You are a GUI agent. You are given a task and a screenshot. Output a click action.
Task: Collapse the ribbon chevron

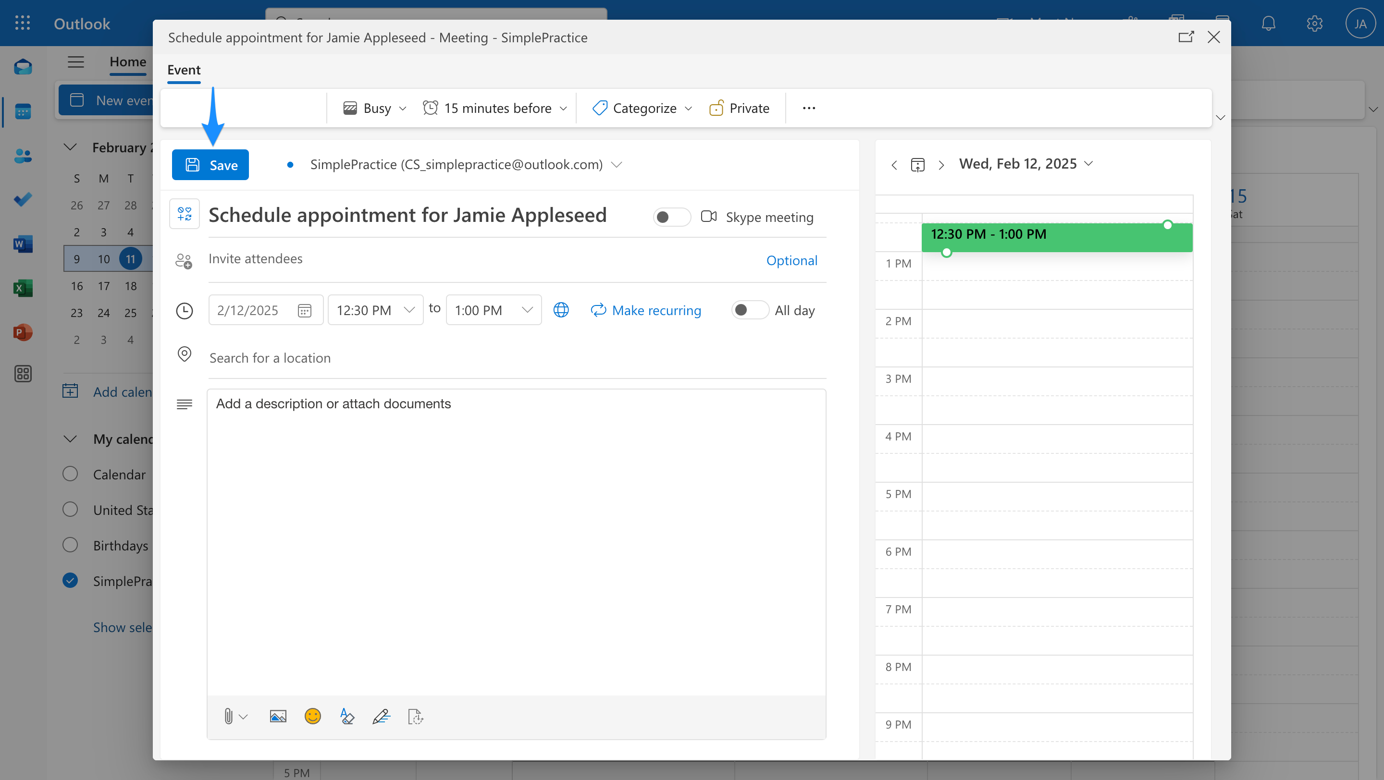coord(1220,118)
